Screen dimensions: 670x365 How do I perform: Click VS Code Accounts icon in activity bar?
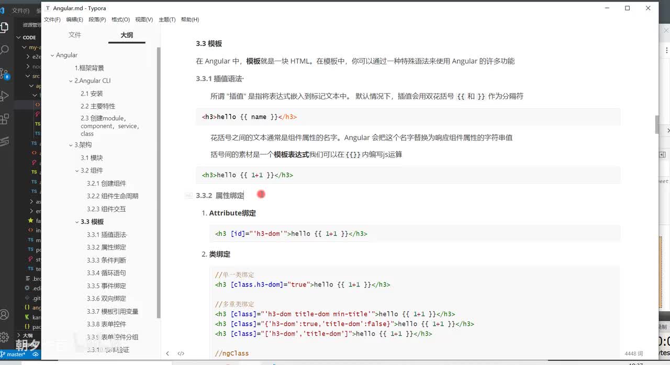pos(4,314)
